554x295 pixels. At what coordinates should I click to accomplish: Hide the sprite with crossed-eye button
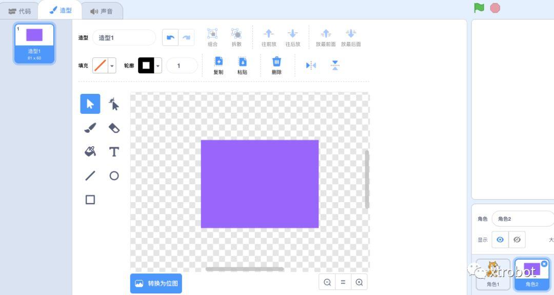pos(517,240)
